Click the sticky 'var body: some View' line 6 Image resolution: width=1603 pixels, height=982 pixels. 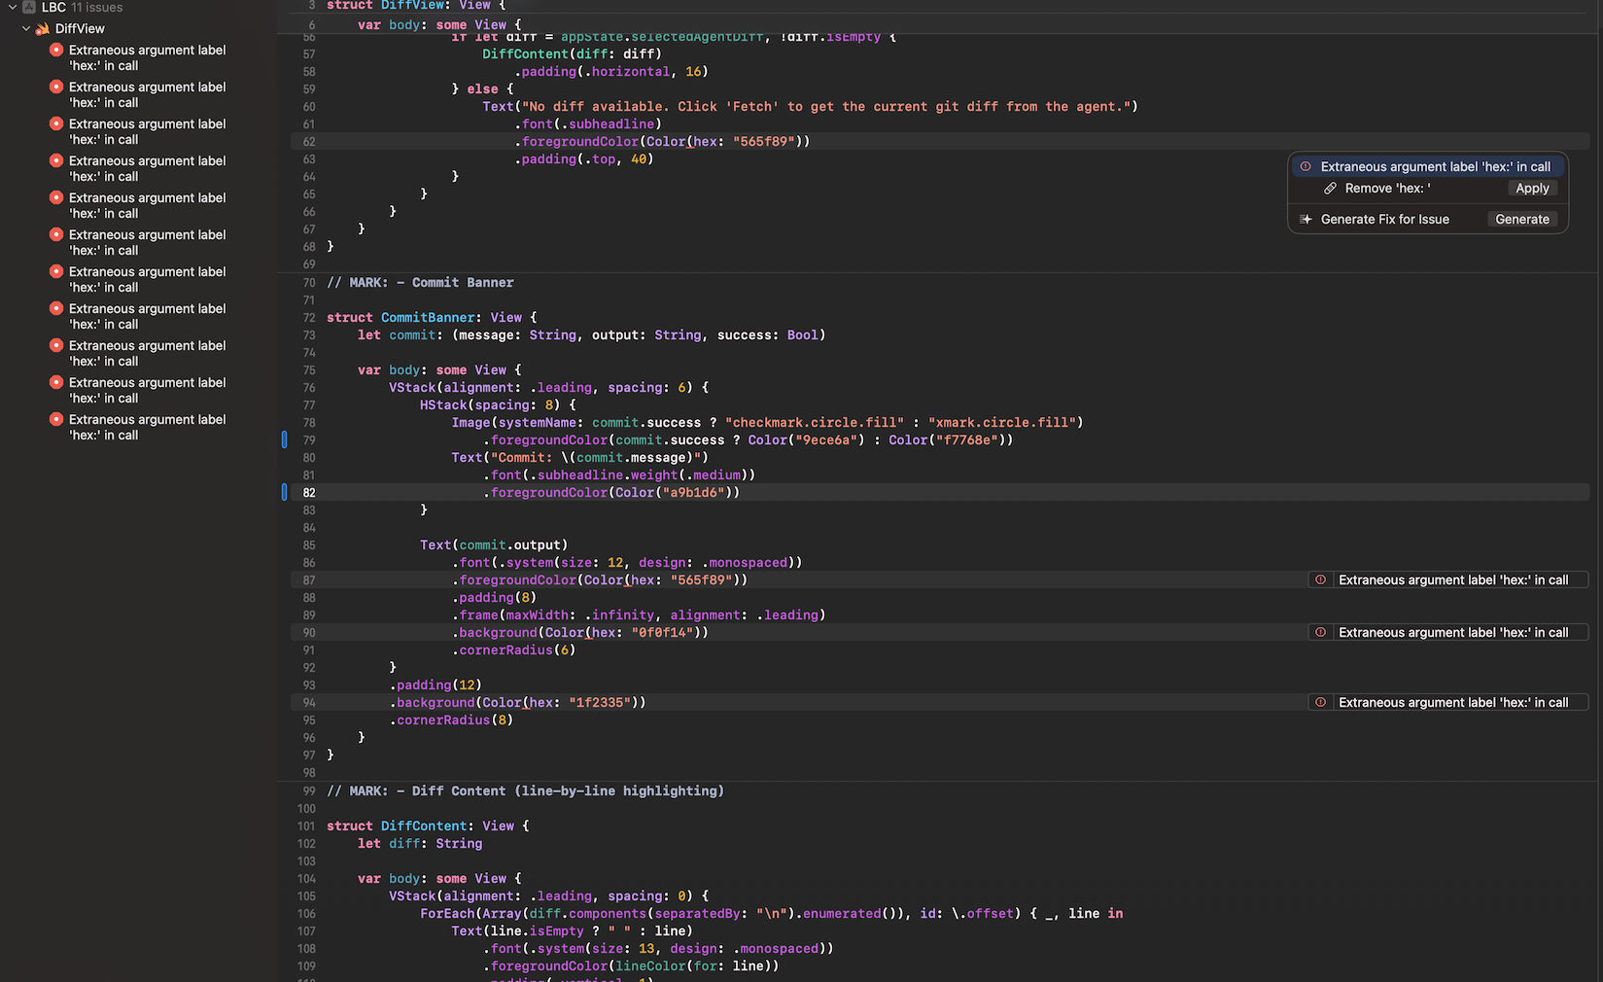point(439,24)
